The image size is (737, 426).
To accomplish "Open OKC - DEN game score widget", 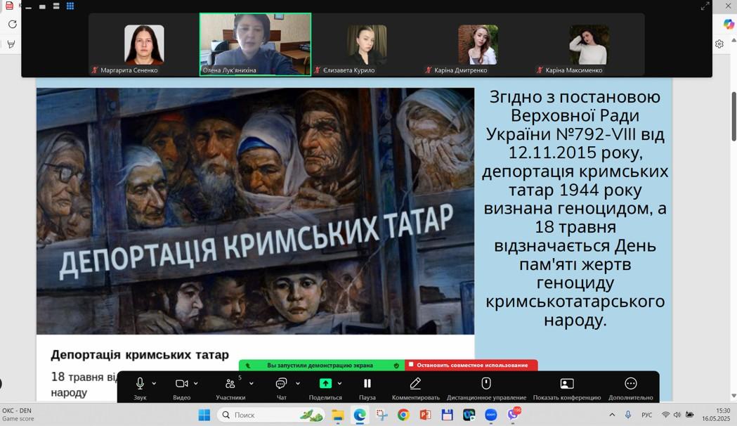I will pos(18,415).
